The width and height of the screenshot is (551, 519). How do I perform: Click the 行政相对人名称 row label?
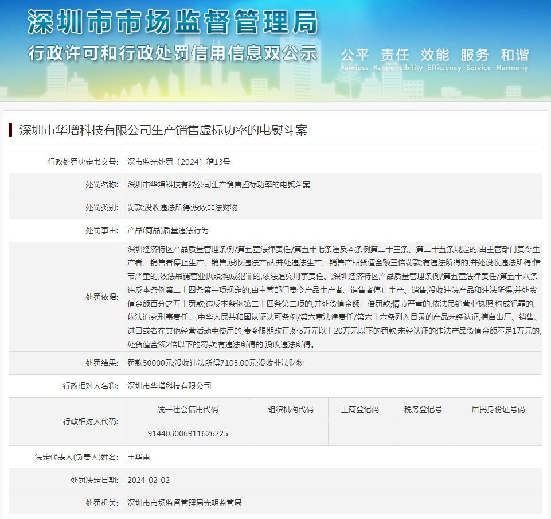91,386
